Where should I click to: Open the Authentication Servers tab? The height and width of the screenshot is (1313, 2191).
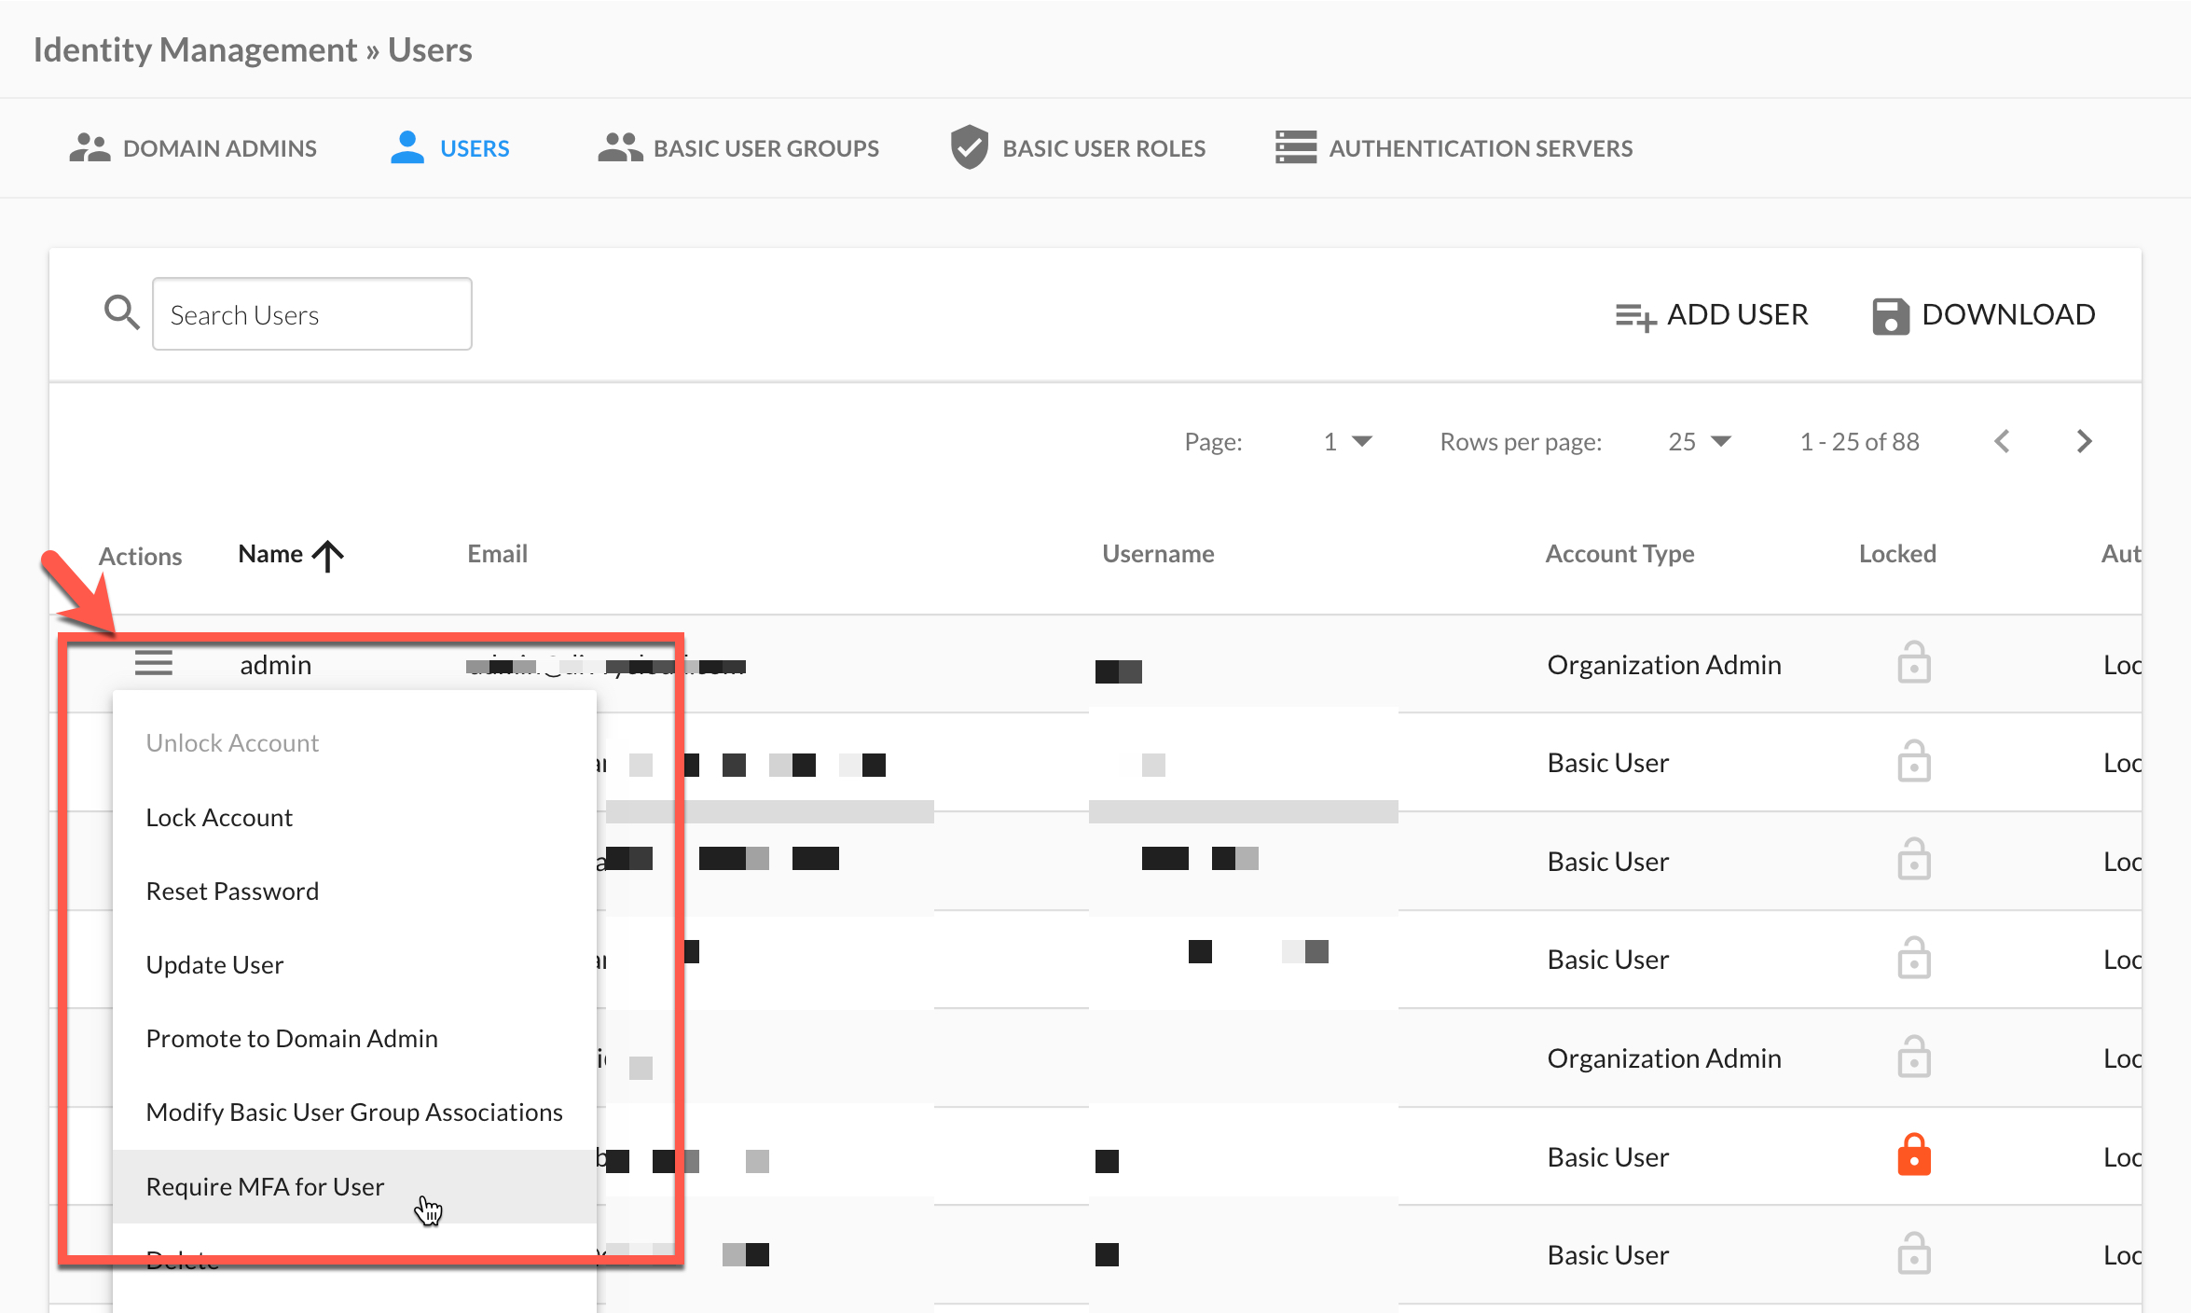1454,148
